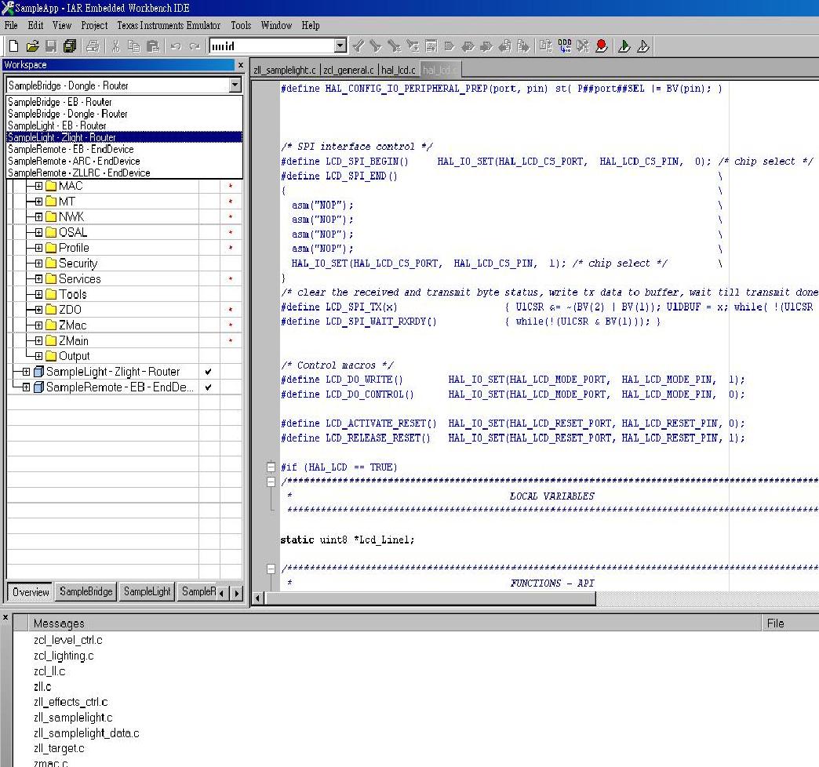
Task: Close the Messages panel with its X
Action: coord(5,618)
